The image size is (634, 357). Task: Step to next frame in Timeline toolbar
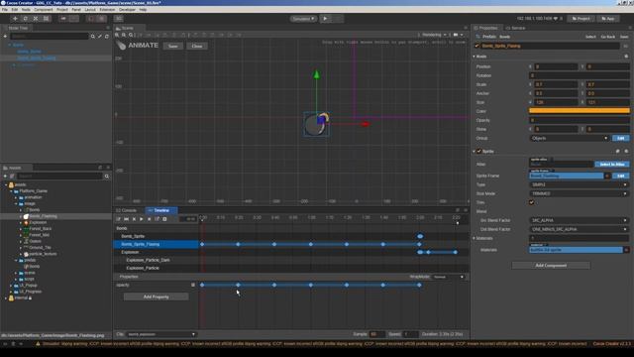click(x=150, y=219)
